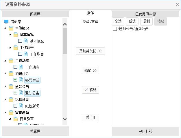Click the scrollbar down arrow in 资料库

[x=65, y=119]
